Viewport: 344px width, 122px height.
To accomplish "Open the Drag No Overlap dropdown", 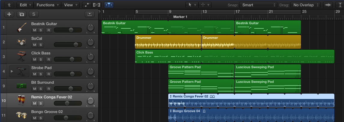I will tap(305, 5).
